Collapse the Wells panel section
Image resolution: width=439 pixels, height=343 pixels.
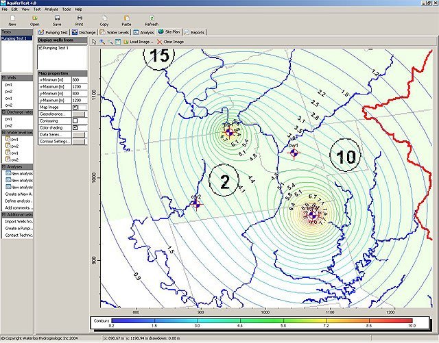4,78
